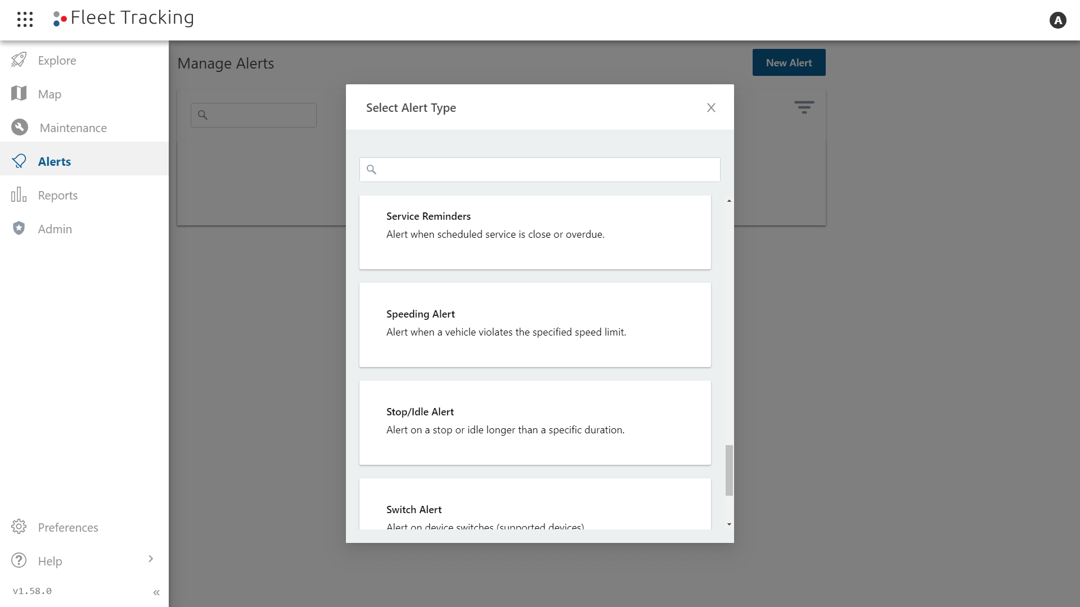
Task: Close the Select Alert Type dialog
Action: pyautogui.click(x=712, y=107)
